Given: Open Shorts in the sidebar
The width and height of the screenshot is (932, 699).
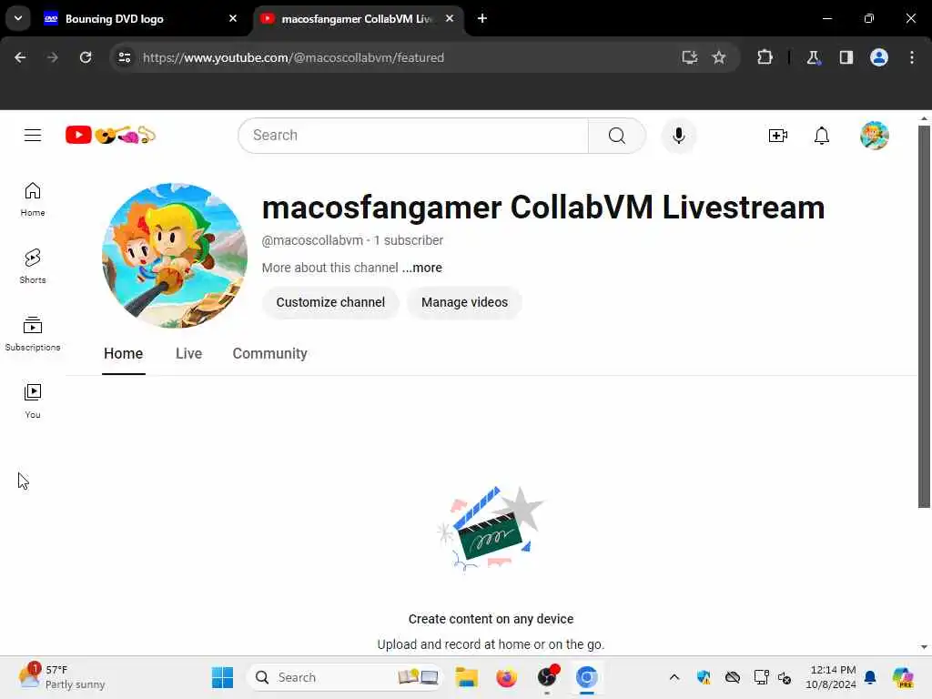Looking at the screenshot, I should point(33,267).
